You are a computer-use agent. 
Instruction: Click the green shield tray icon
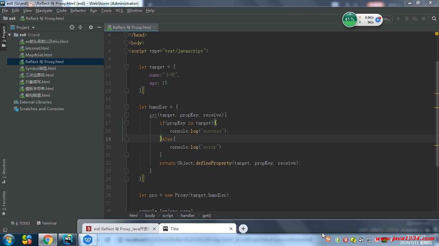(338, 240)
